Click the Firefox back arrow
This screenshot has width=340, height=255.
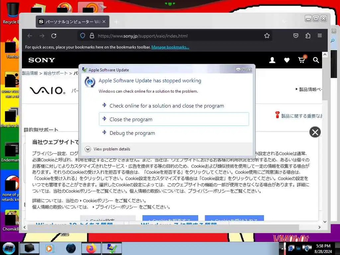point(30,36)
